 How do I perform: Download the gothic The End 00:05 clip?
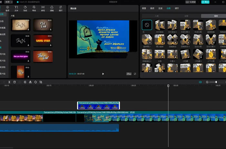tap(51, 29)
